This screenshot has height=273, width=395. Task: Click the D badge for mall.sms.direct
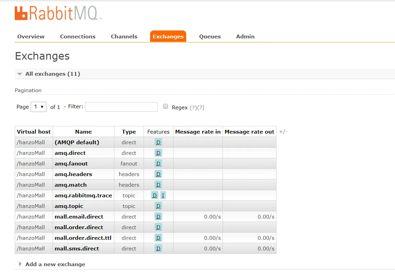pyautogui.click(x=158, y=249)
